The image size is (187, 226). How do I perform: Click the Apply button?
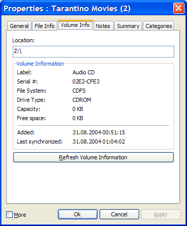click(x=161, y=214)
